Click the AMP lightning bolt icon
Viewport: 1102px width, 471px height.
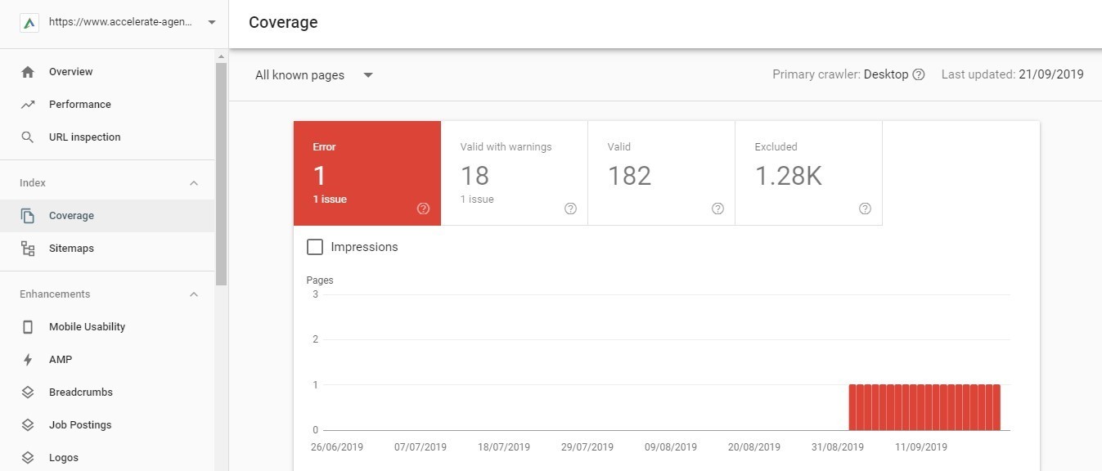coord(28,360)
